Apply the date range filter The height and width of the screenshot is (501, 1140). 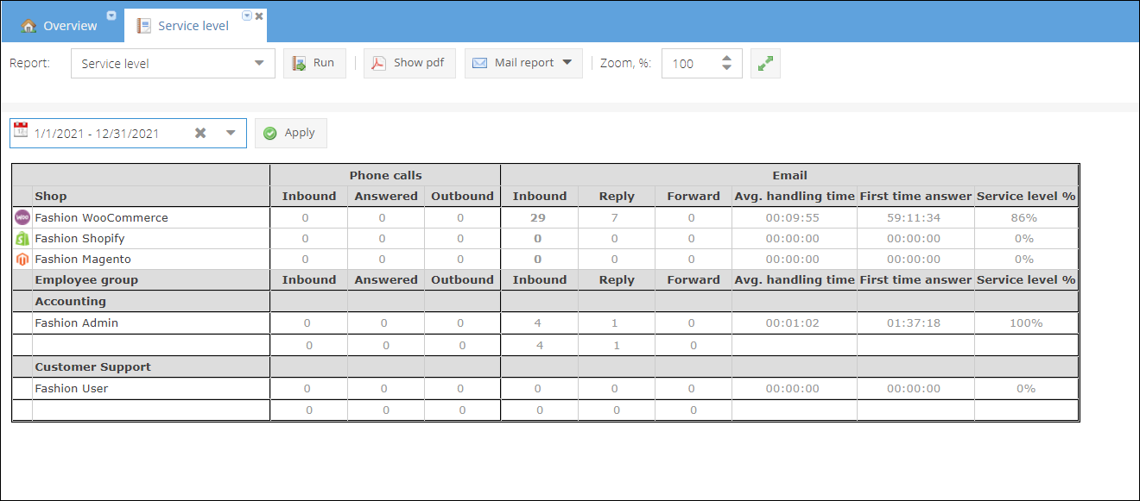click(x=291, y=133)
